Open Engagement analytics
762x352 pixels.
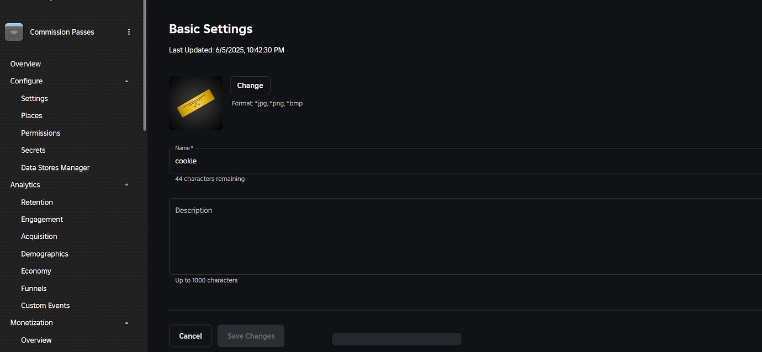(42, 219)
